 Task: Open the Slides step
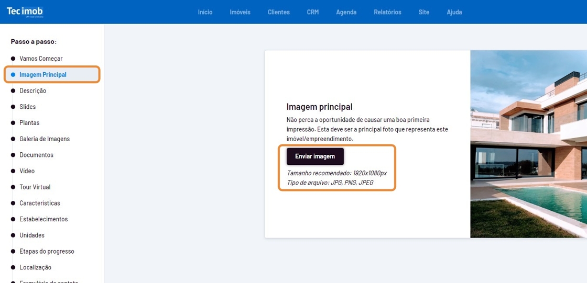tap(28, 107)
